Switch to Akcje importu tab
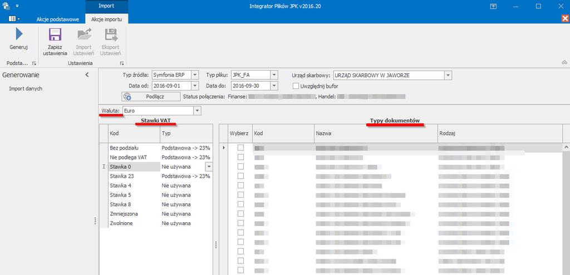This screenshot has height=275, width=570. tap(106, 19)
